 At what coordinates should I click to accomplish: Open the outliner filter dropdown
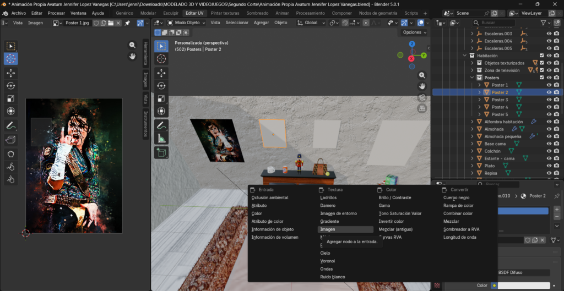tap(546, 23)
